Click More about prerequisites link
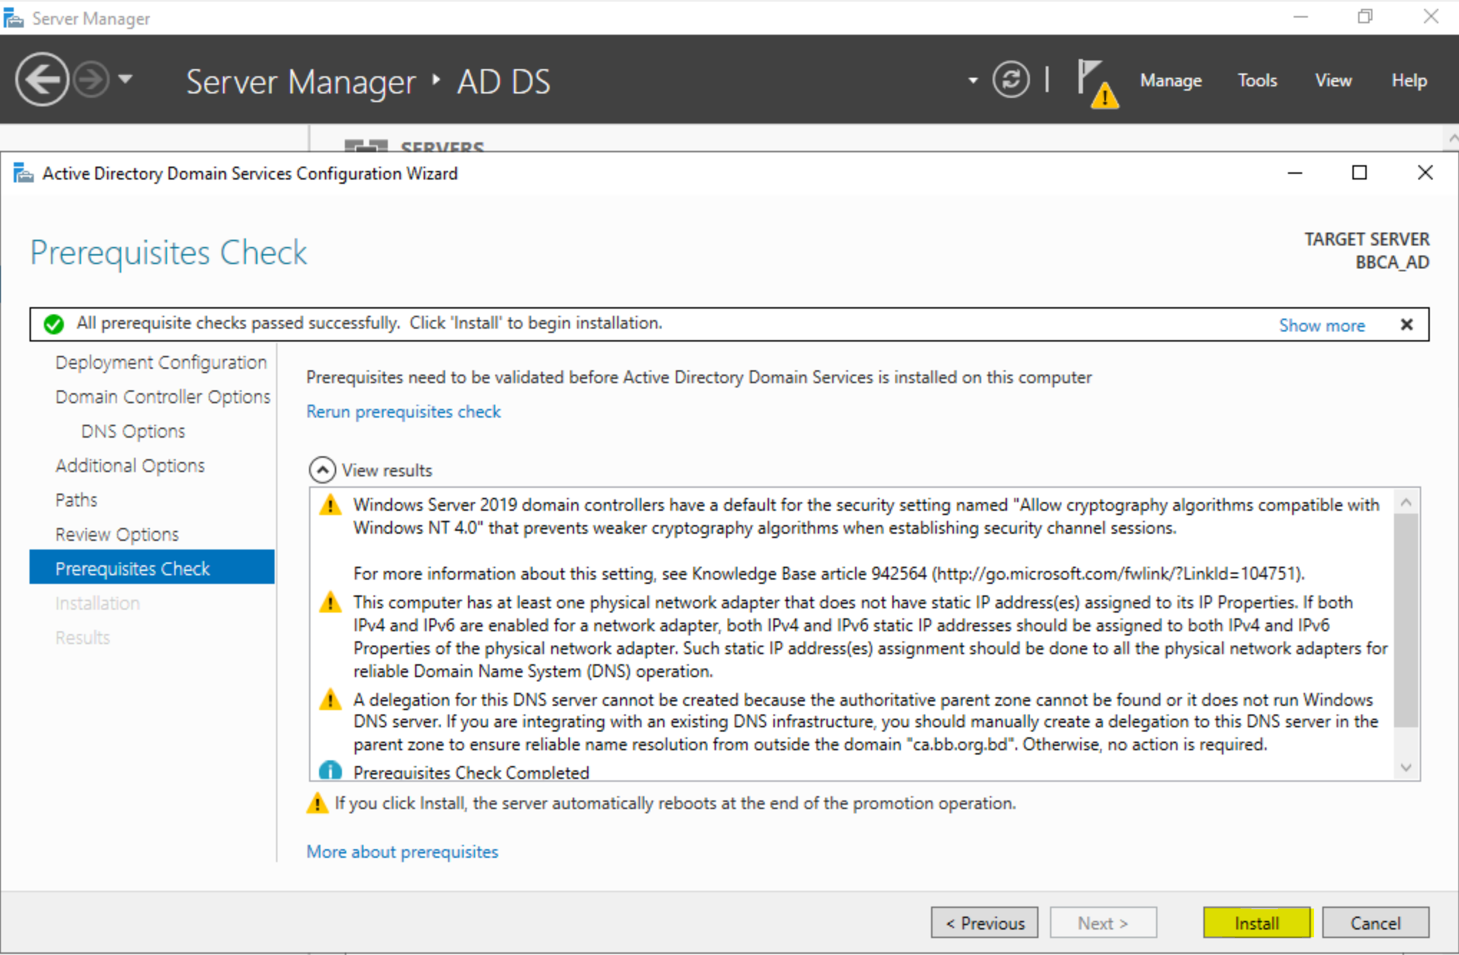Image resolution: width=1459 pixels, height=955 pixels. tap(402, 852)
